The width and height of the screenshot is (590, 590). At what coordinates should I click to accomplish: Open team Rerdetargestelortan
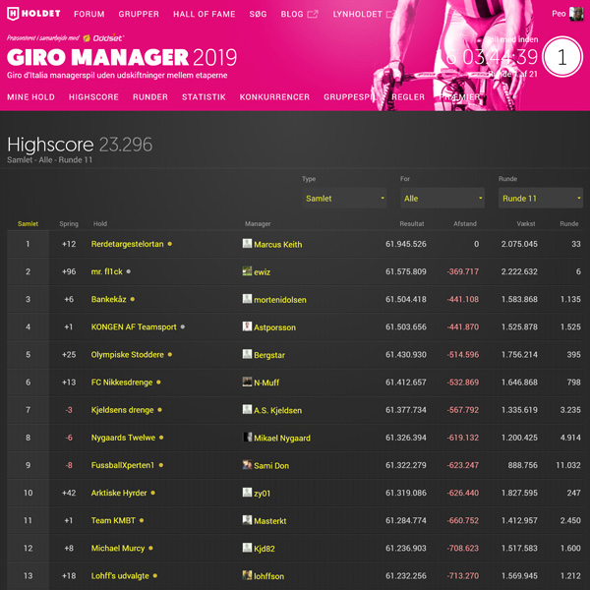127,244
